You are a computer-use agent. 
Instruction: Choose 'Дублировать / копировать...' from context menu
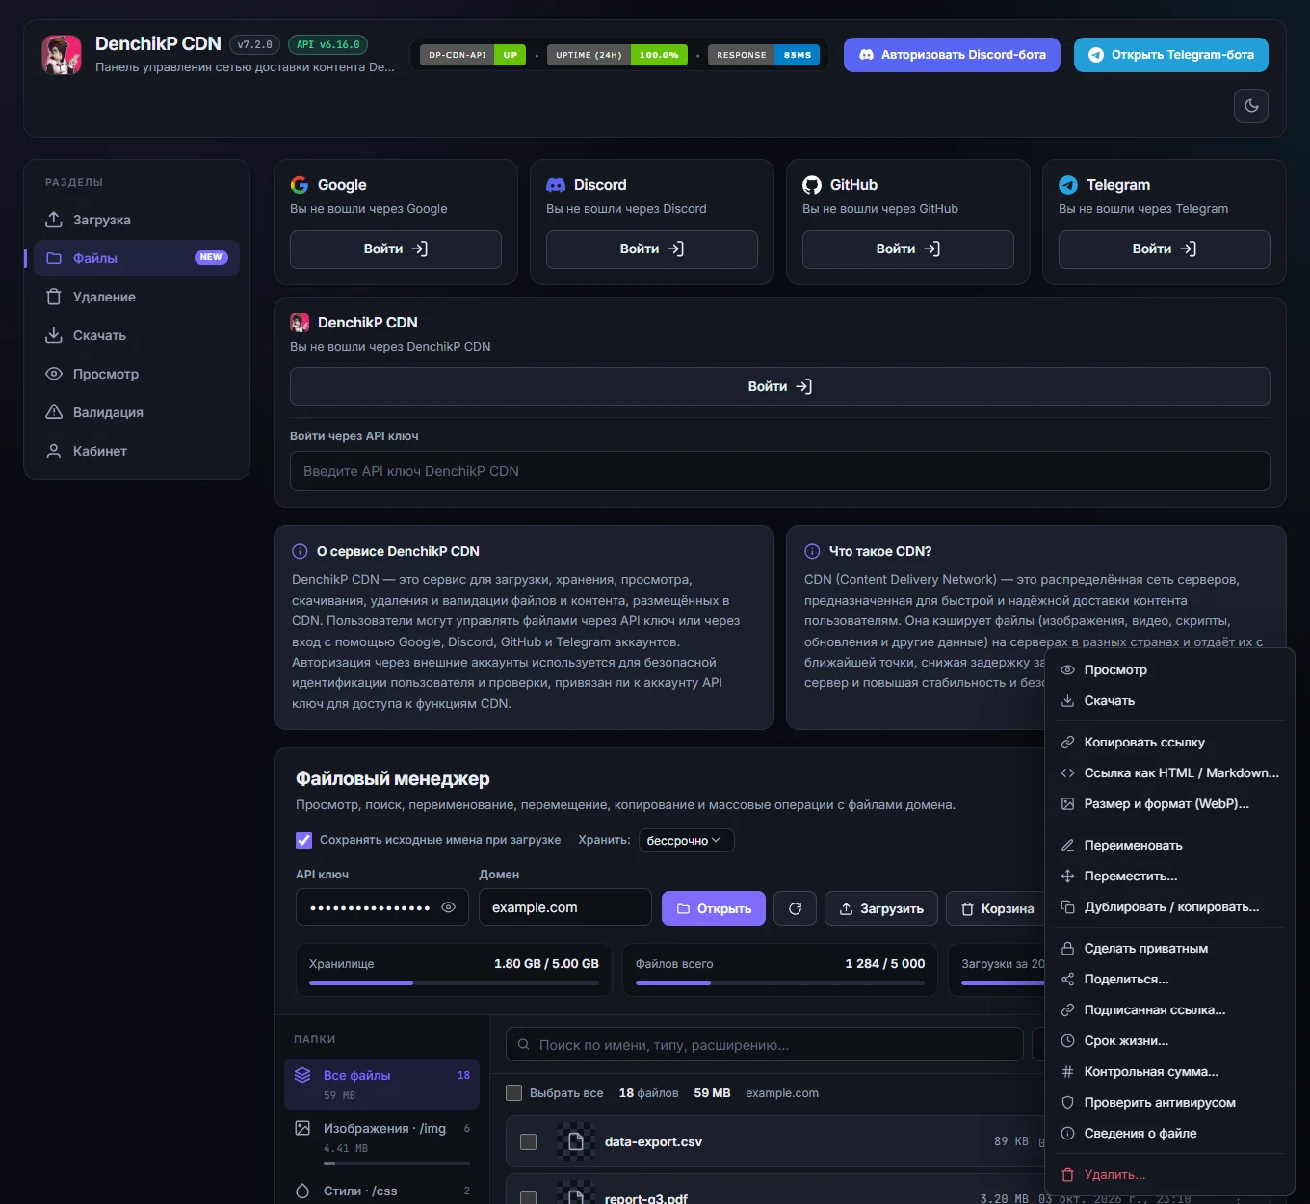point(1169,907)
